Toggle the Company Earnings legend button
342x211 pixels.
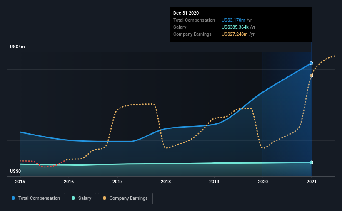coord(125,199)
